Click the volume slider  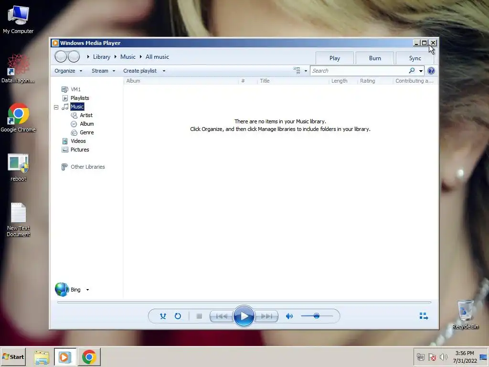click(x=317, y=316)
